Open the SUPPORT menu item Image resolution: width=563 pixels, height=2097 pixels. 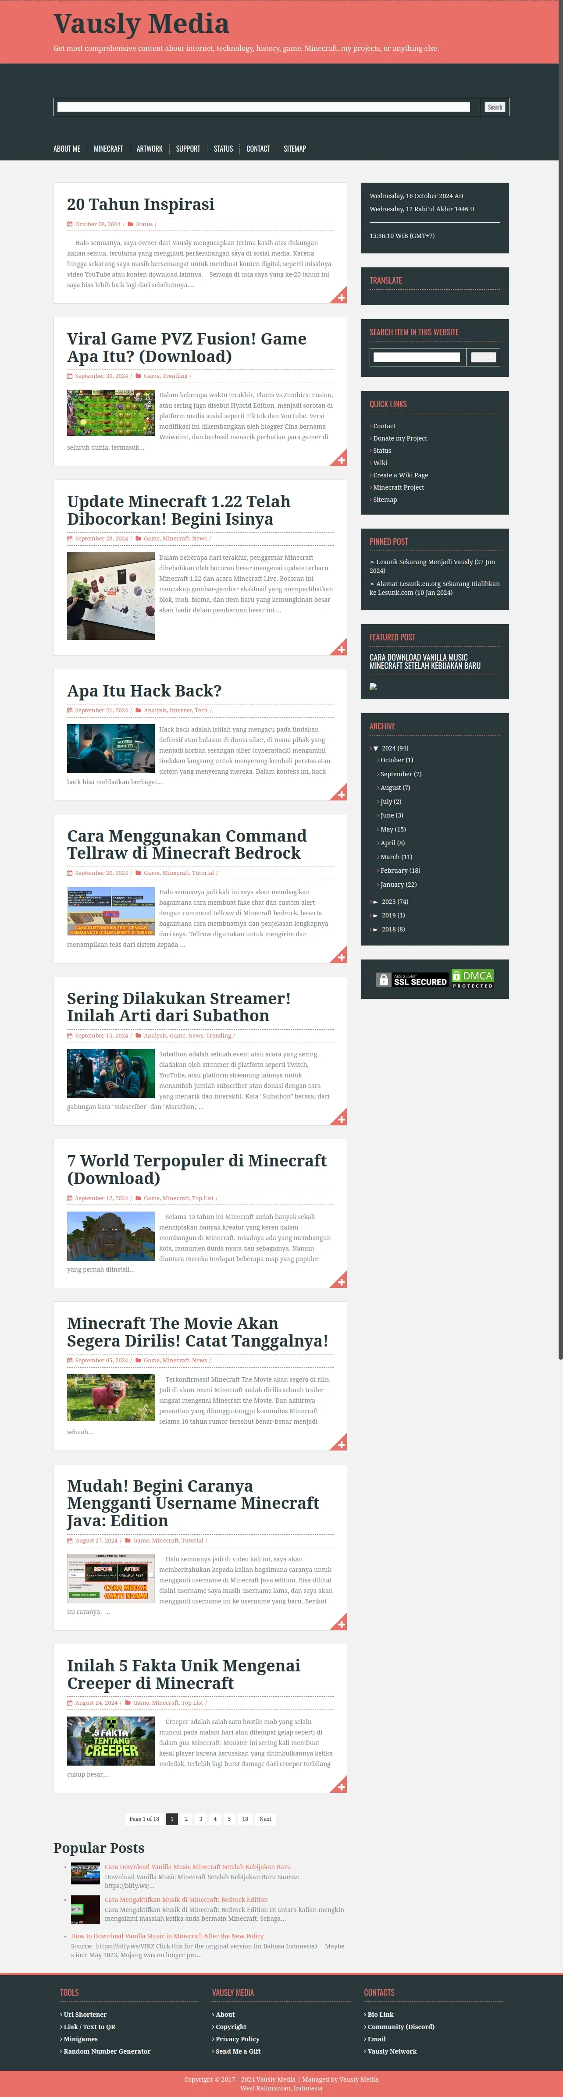188,149
